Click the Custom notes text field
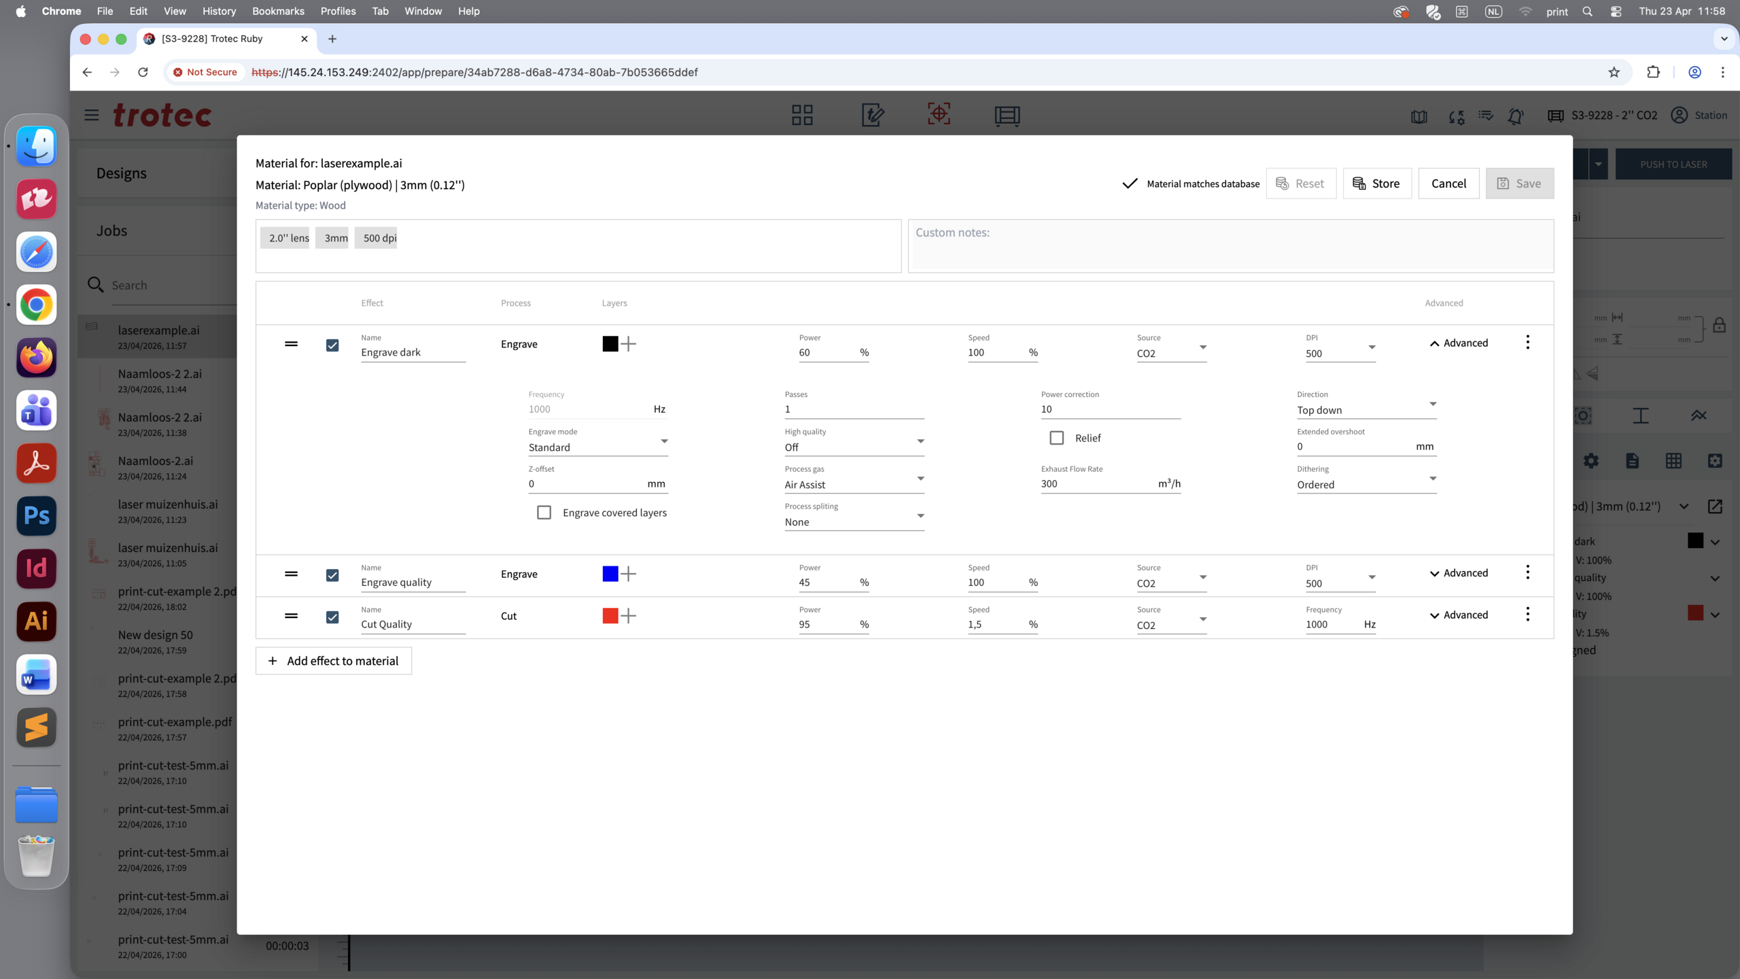Screen dimensions: 1740x979 pyautogui.click(x=1230, y=246)
